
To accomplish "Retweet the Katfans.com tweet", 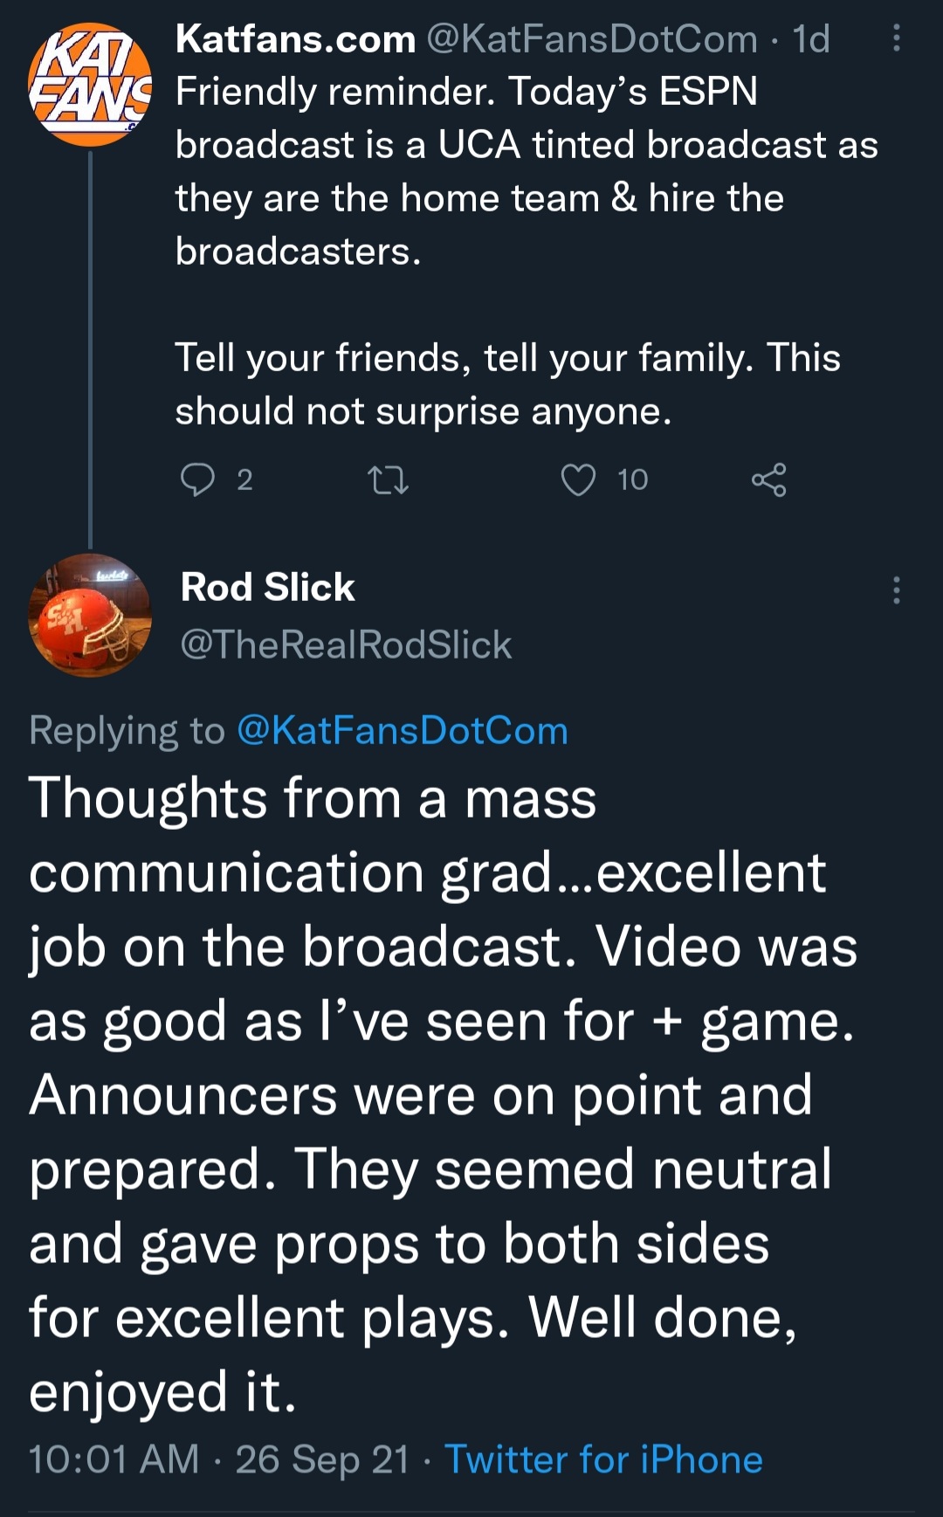I will (x=388, y=479).
